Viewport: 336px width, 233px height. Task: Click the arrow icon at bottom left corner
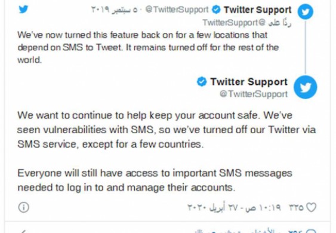tap(23, 231)
